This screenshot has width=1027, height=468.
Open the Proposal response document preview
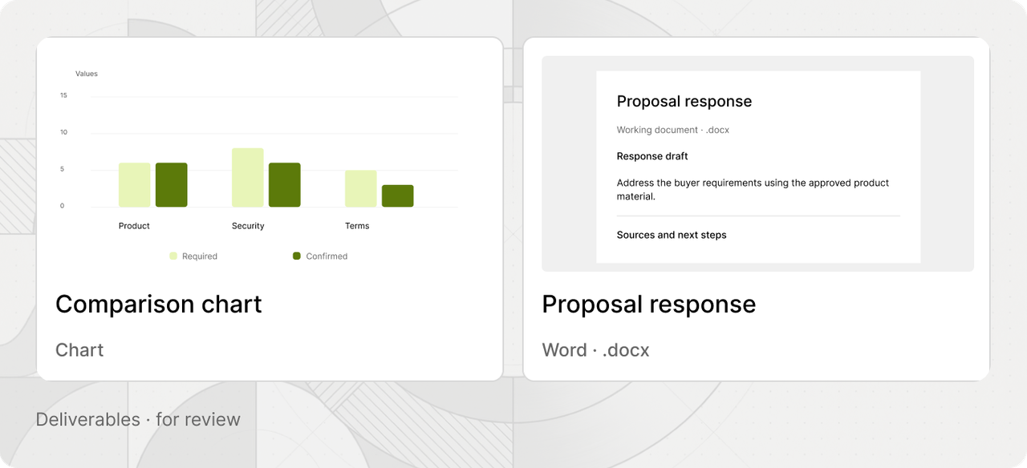click(757, 163)
